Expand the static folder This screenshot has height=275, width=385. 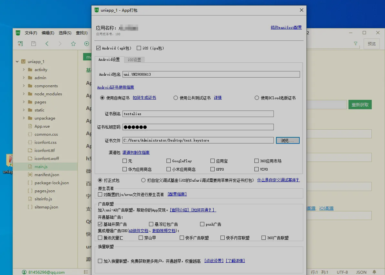(24, 110)
